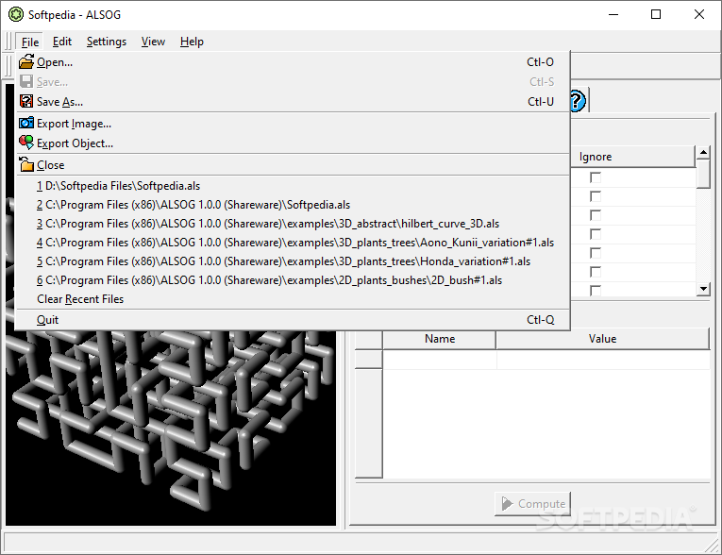Open the Settings menu
This screenshot has width=722, height=555.
tap(107, 42)
